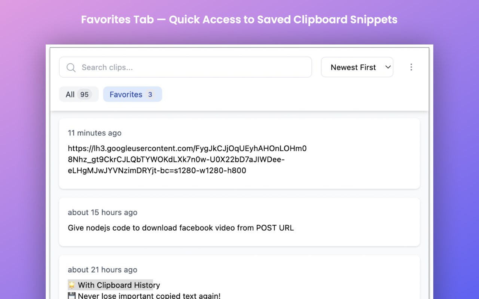The image size is (479, 299).
Task: Select the Favorites tab
Action: coord(126,95)
